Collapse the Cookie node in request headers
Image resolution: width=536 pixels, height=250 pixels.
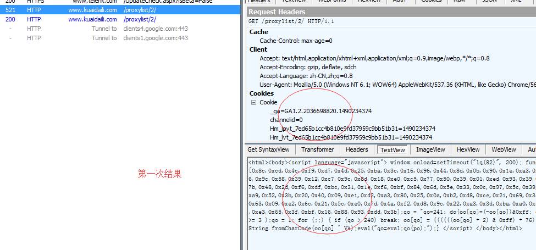pos(253,102)
